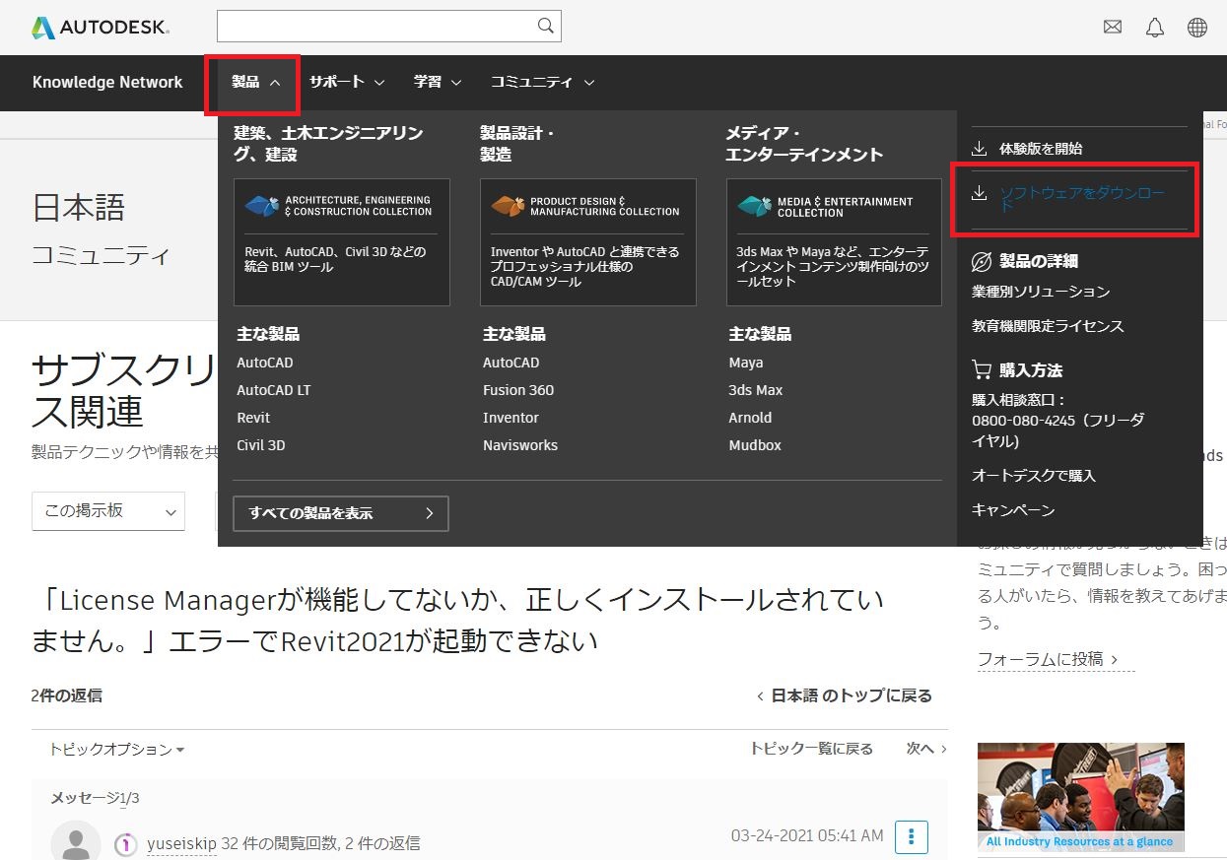Expand the コミュニティ menu

[542, 82]
